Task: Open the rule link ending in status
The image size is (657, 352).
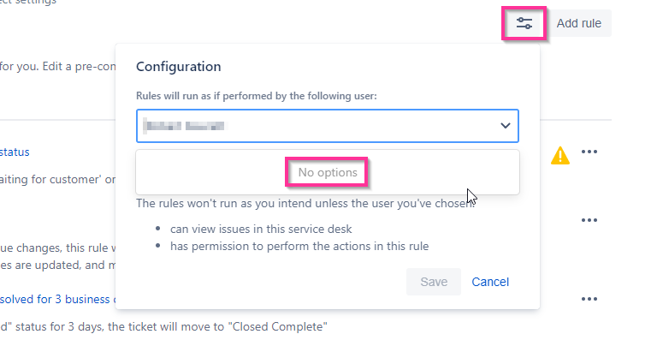Action: 15,152
